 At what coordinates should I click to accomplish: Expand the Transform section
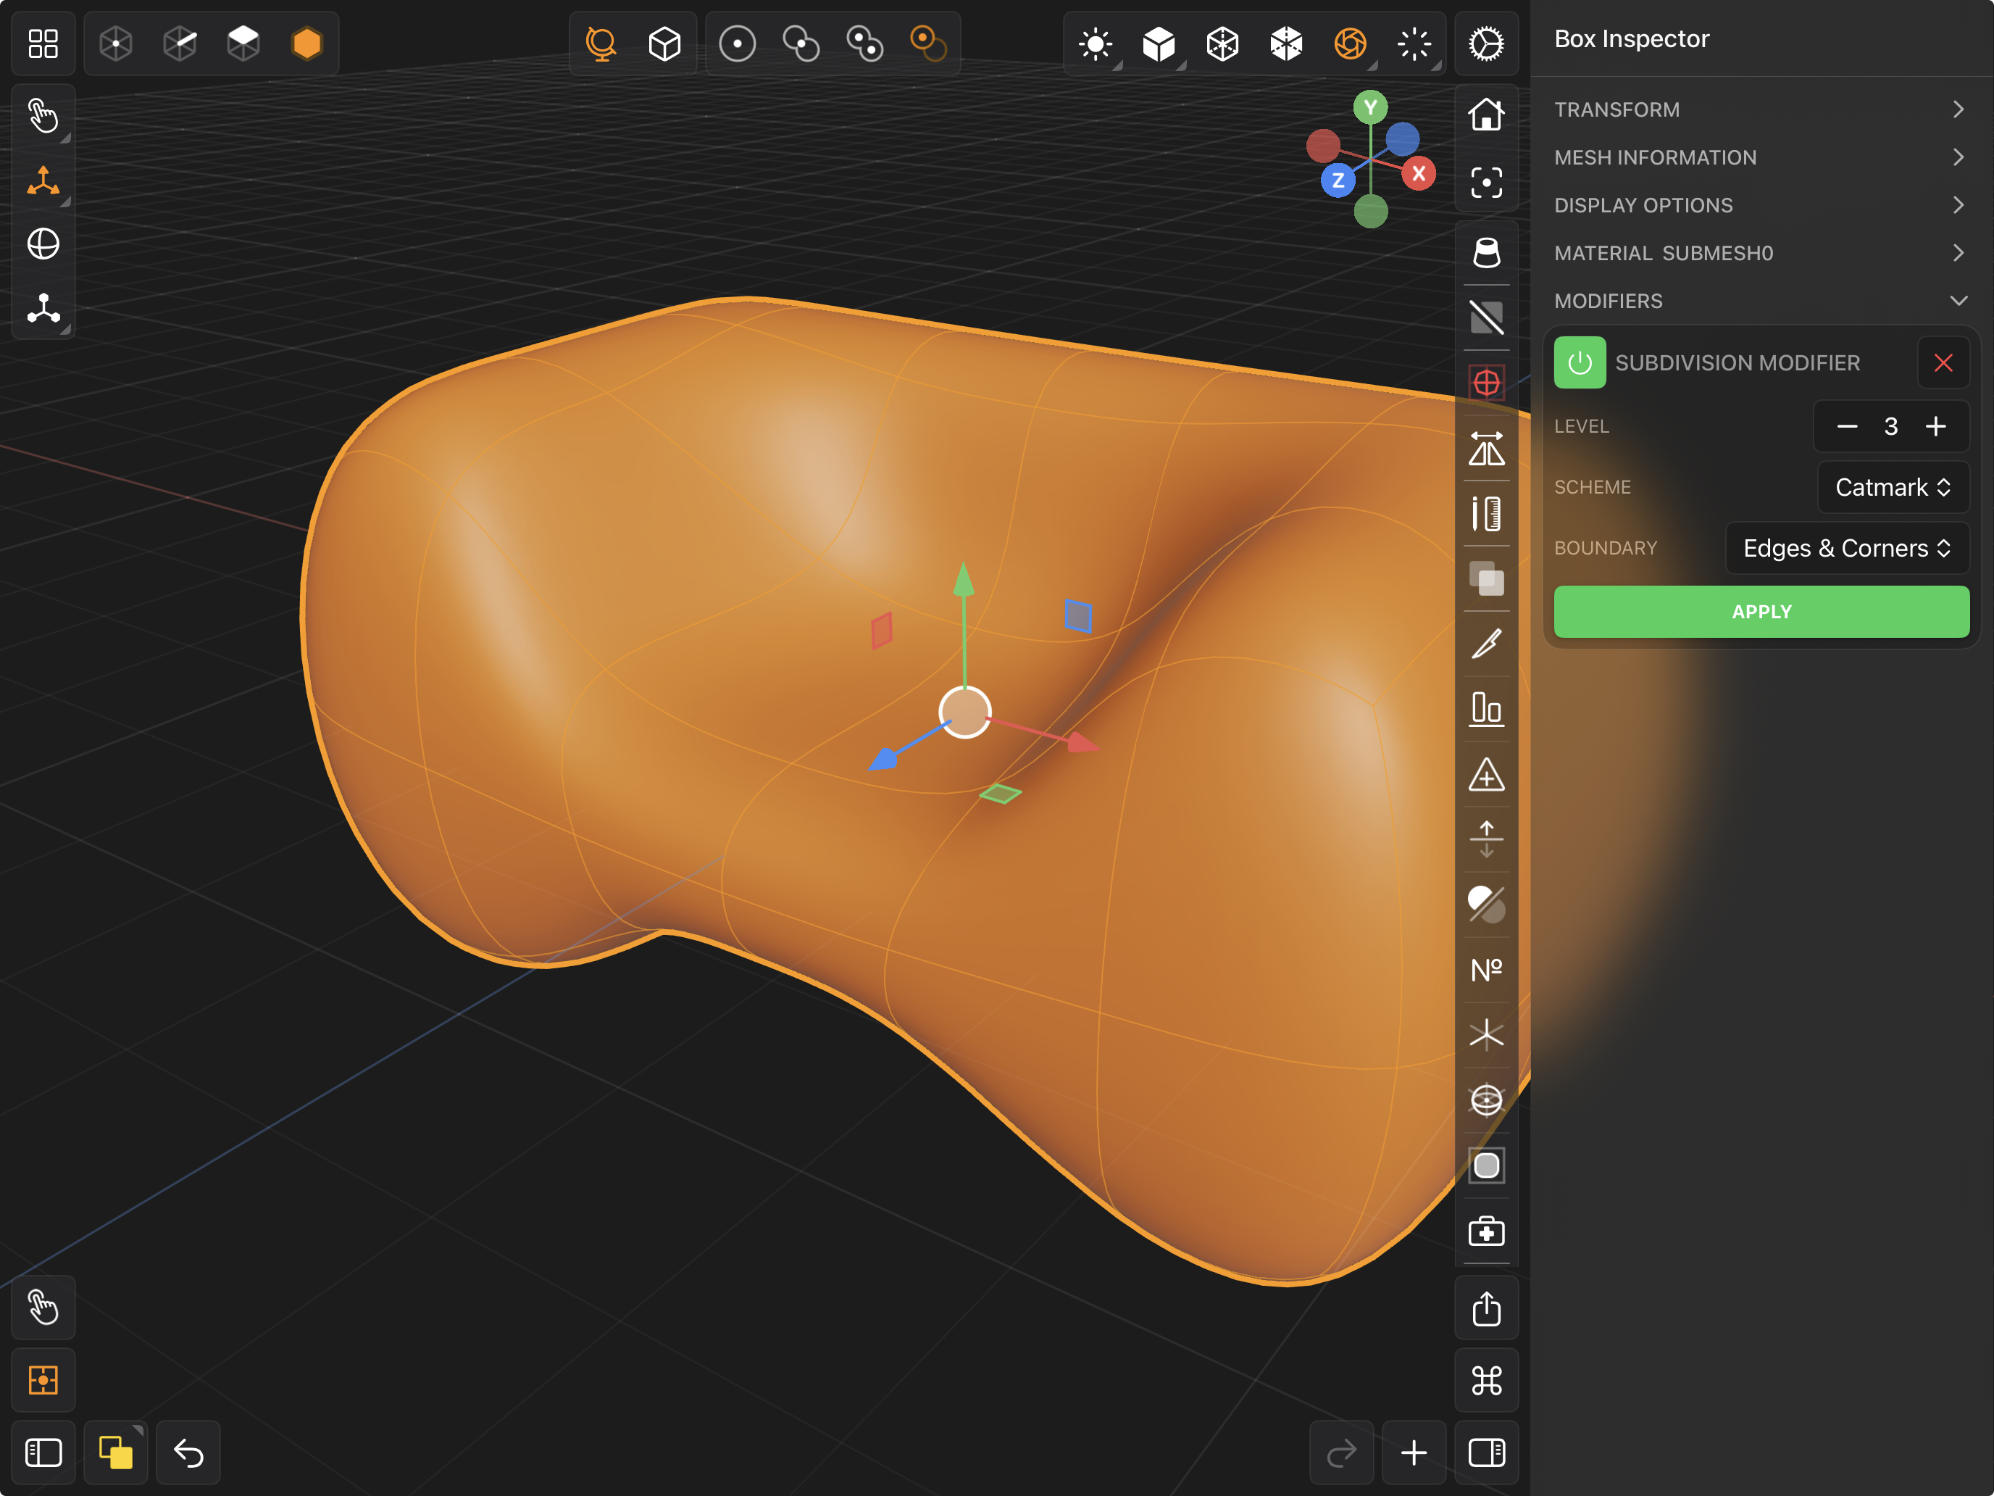[1761, 109]
